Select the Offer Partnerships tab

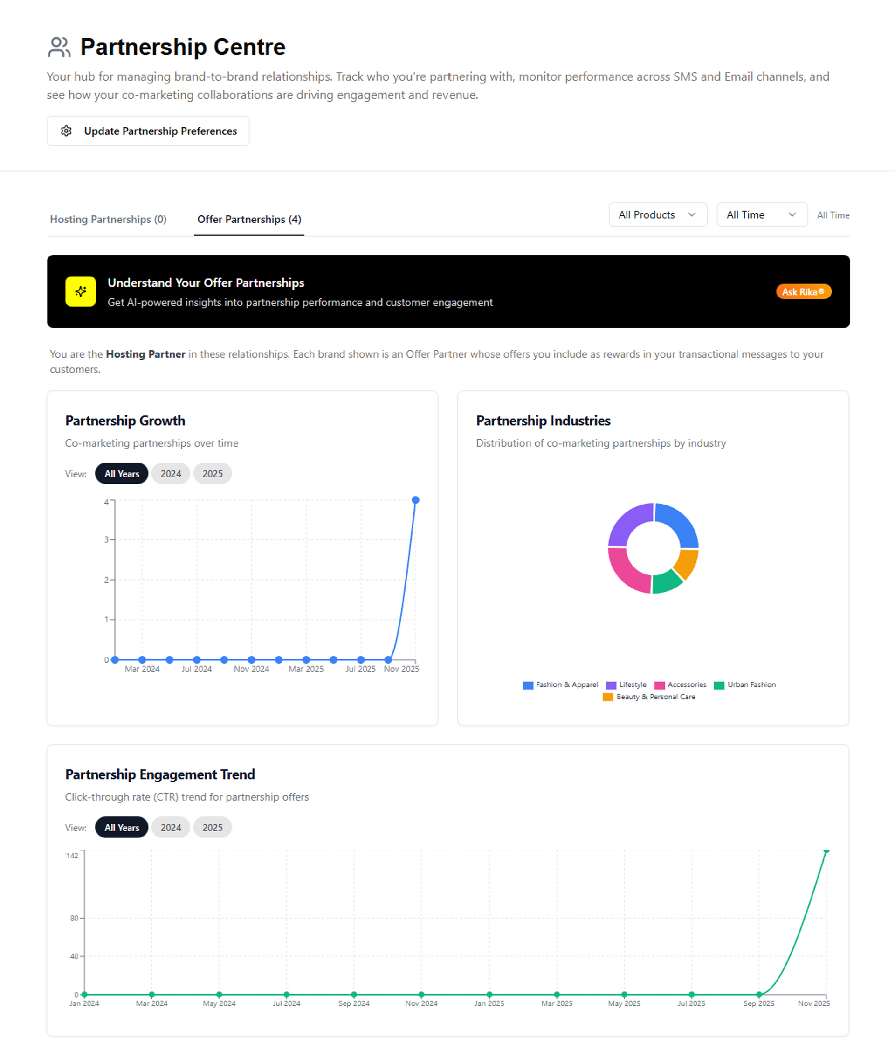point(249,219)
